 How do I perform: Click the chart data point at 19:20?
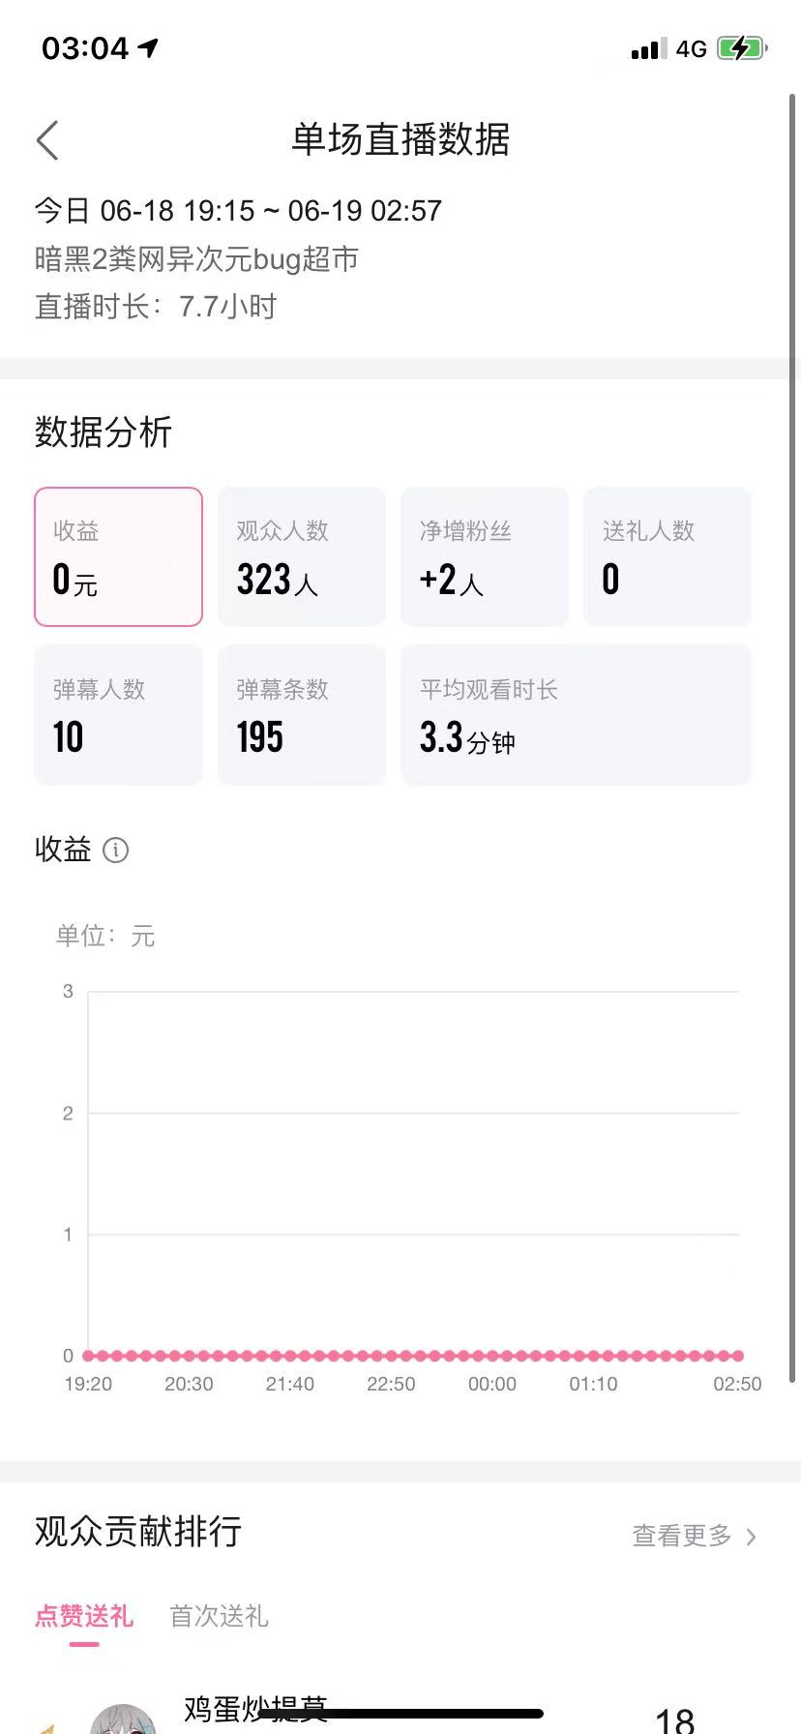click(88, 1356)
